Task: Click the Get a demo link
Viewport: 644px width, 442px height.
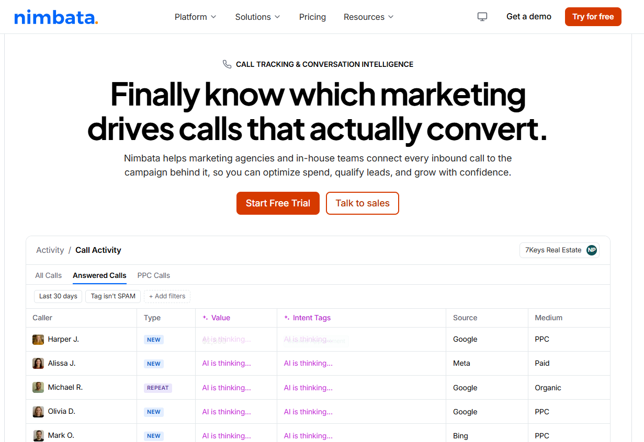Action: pos(529,17)
